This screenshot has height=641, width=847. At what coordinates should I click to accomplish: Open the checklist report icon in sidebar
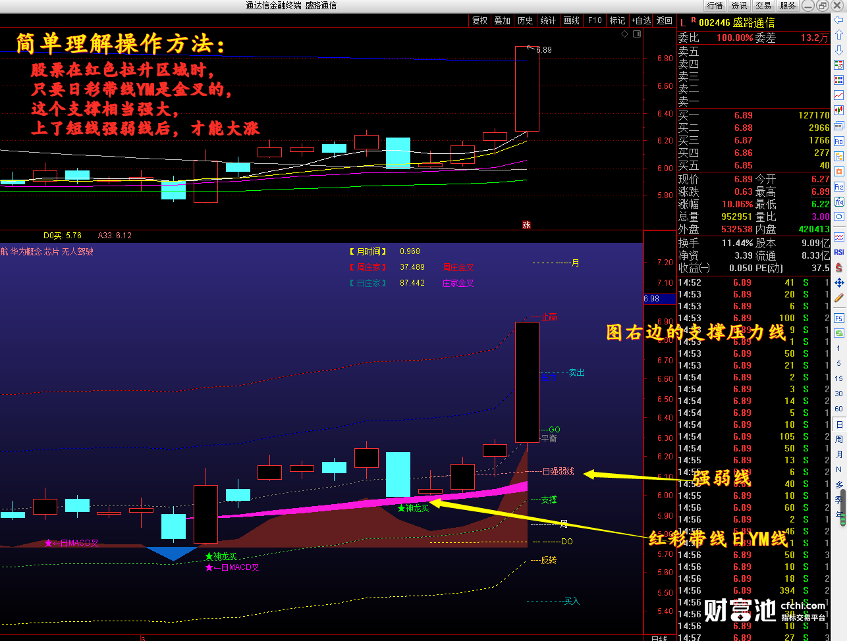pos(838,65)
